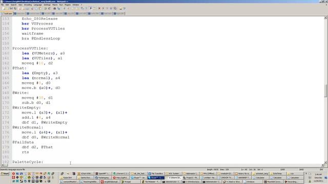
Task: Click 'Assembly language source file' in status bar
Action: [x=12, y=169]
